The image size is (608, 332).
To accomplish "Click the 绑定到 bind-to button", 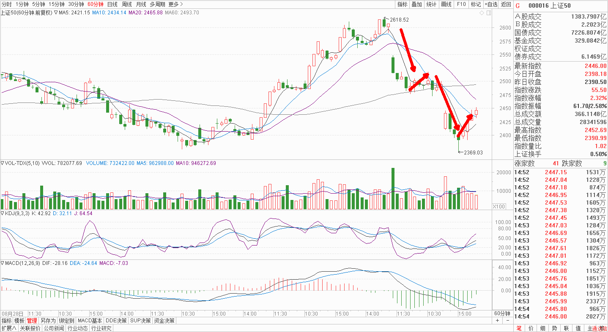I will point(66,321).
